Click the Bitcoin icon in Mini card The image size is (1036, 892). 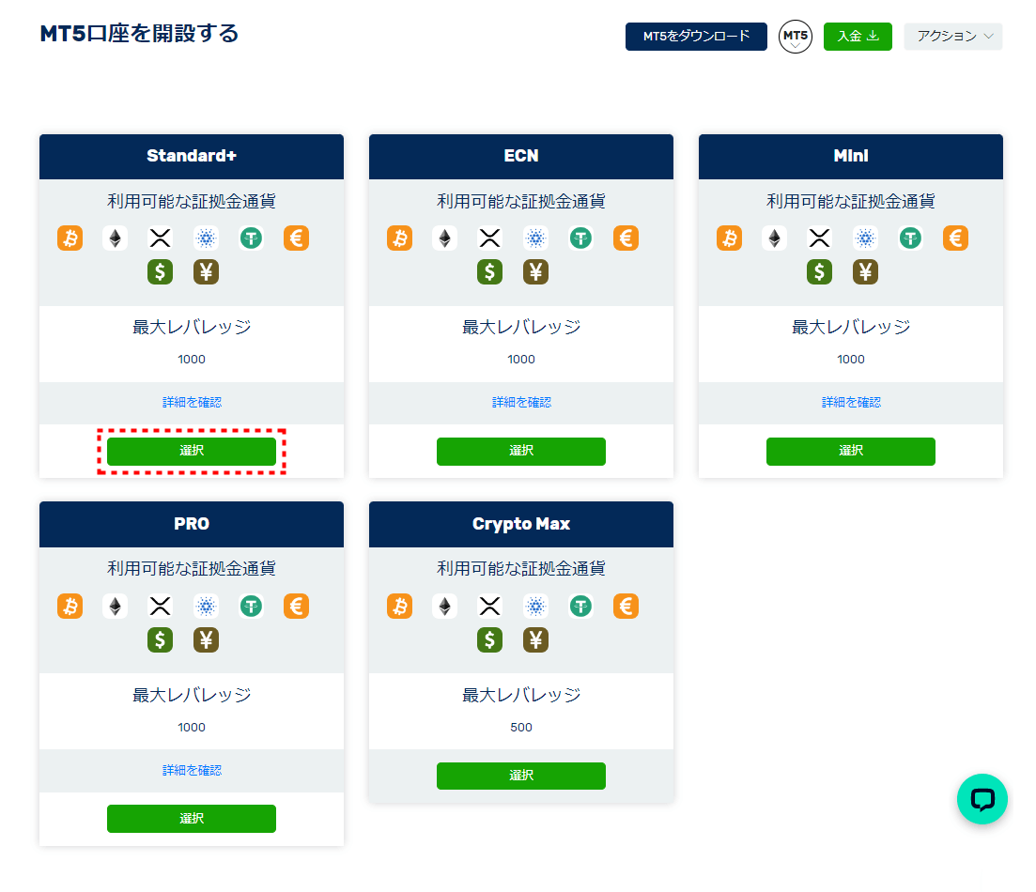click(730, 238)
